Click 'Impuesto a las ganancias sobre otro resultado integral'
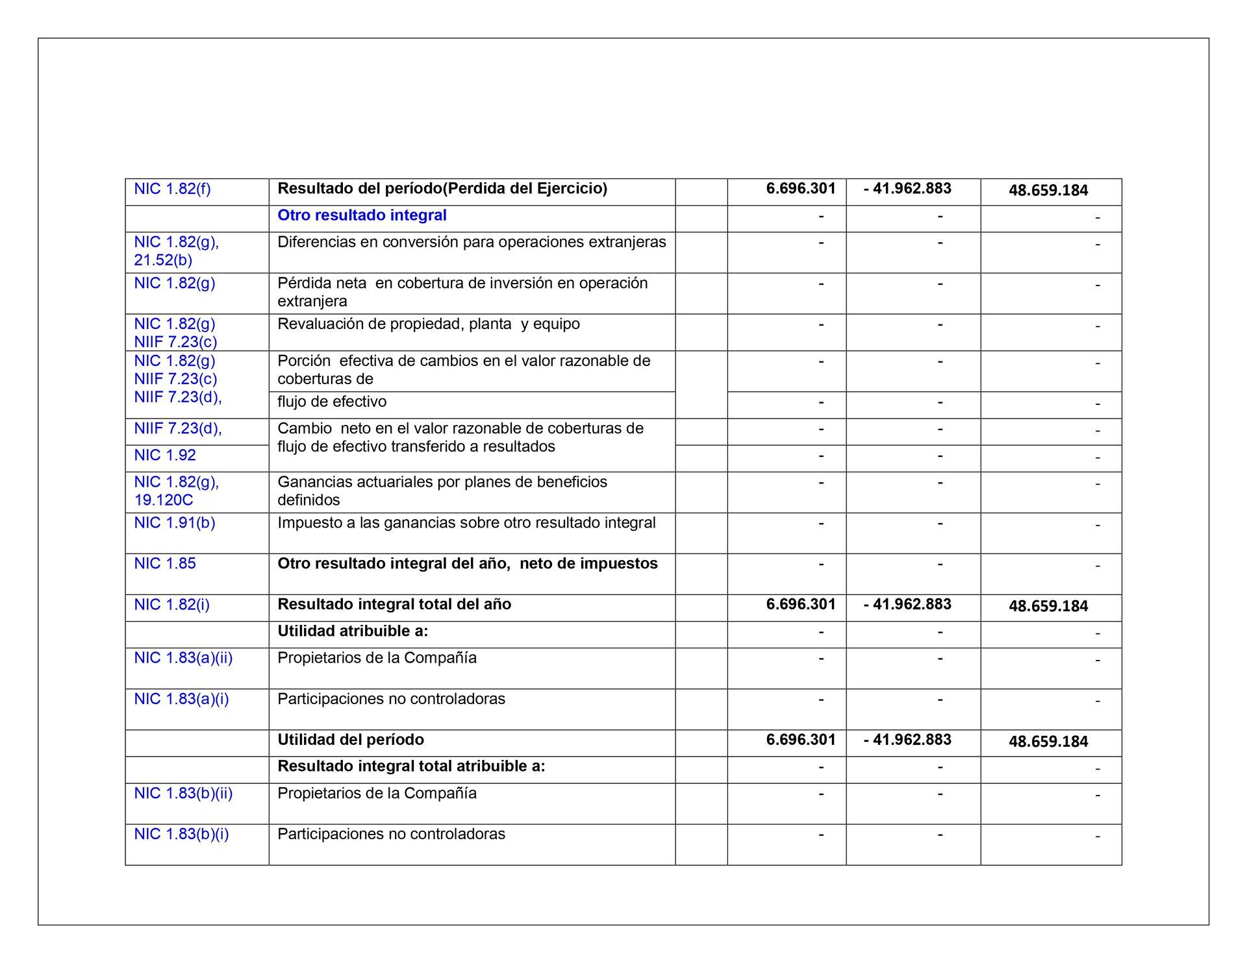The height and width of the screenshot is (963, 1247). click(466, 523)
